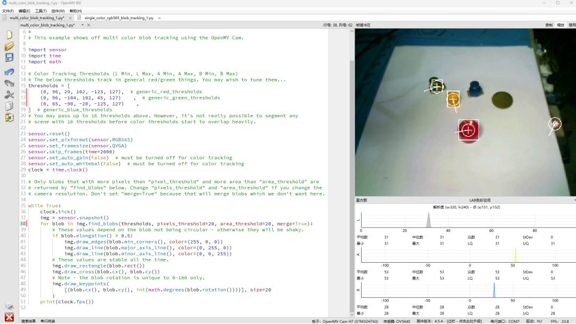Click the 串行终端 serial terminal button
576x324 pixels.
(x=47, y=321)
